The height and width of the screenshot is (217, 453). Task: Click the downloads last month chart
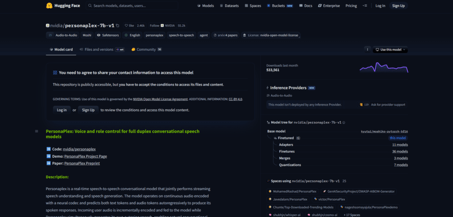[384, 67]
